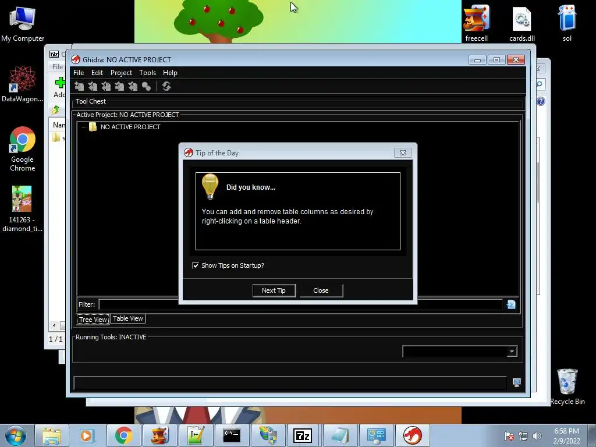Open the sol desktop icon
Screen dimensions: 596x447
[567, 23]
